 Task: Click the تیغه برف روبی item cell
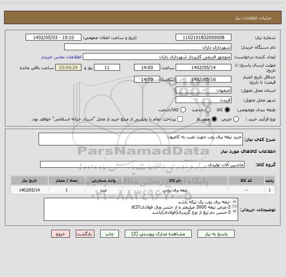click(x=175, y=190)
